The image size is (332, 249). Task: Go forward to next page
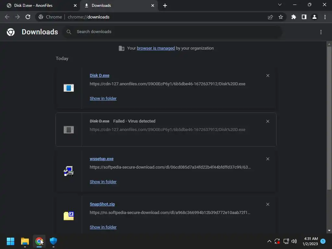pos(18,17)
